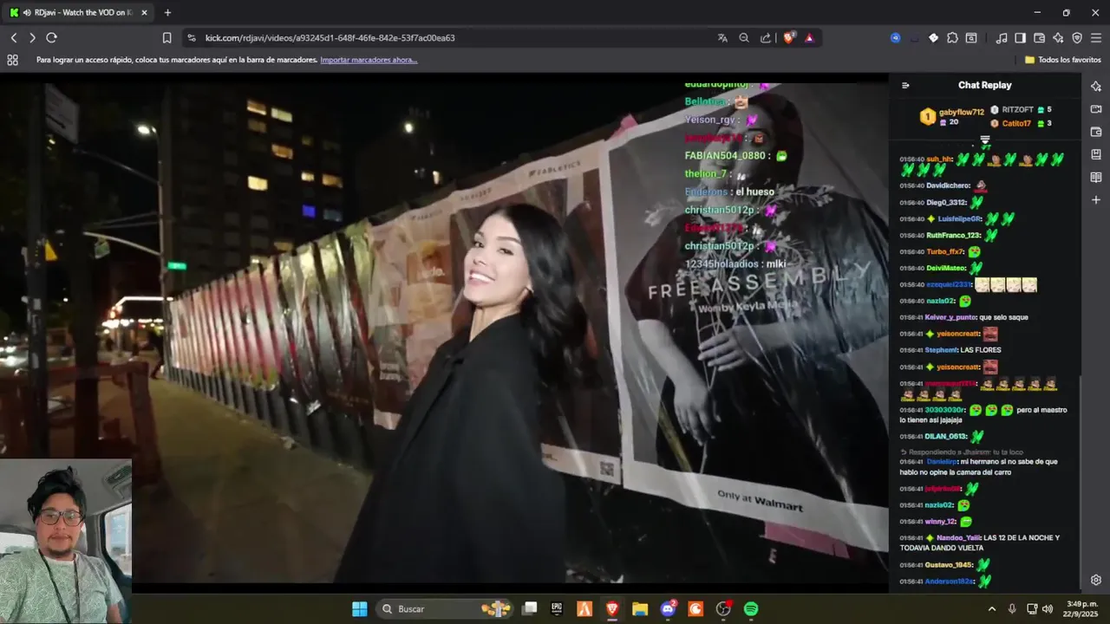1110x624 pixels.
Task: Open Brave Shields lion icon
Action: tap(788, 37)
